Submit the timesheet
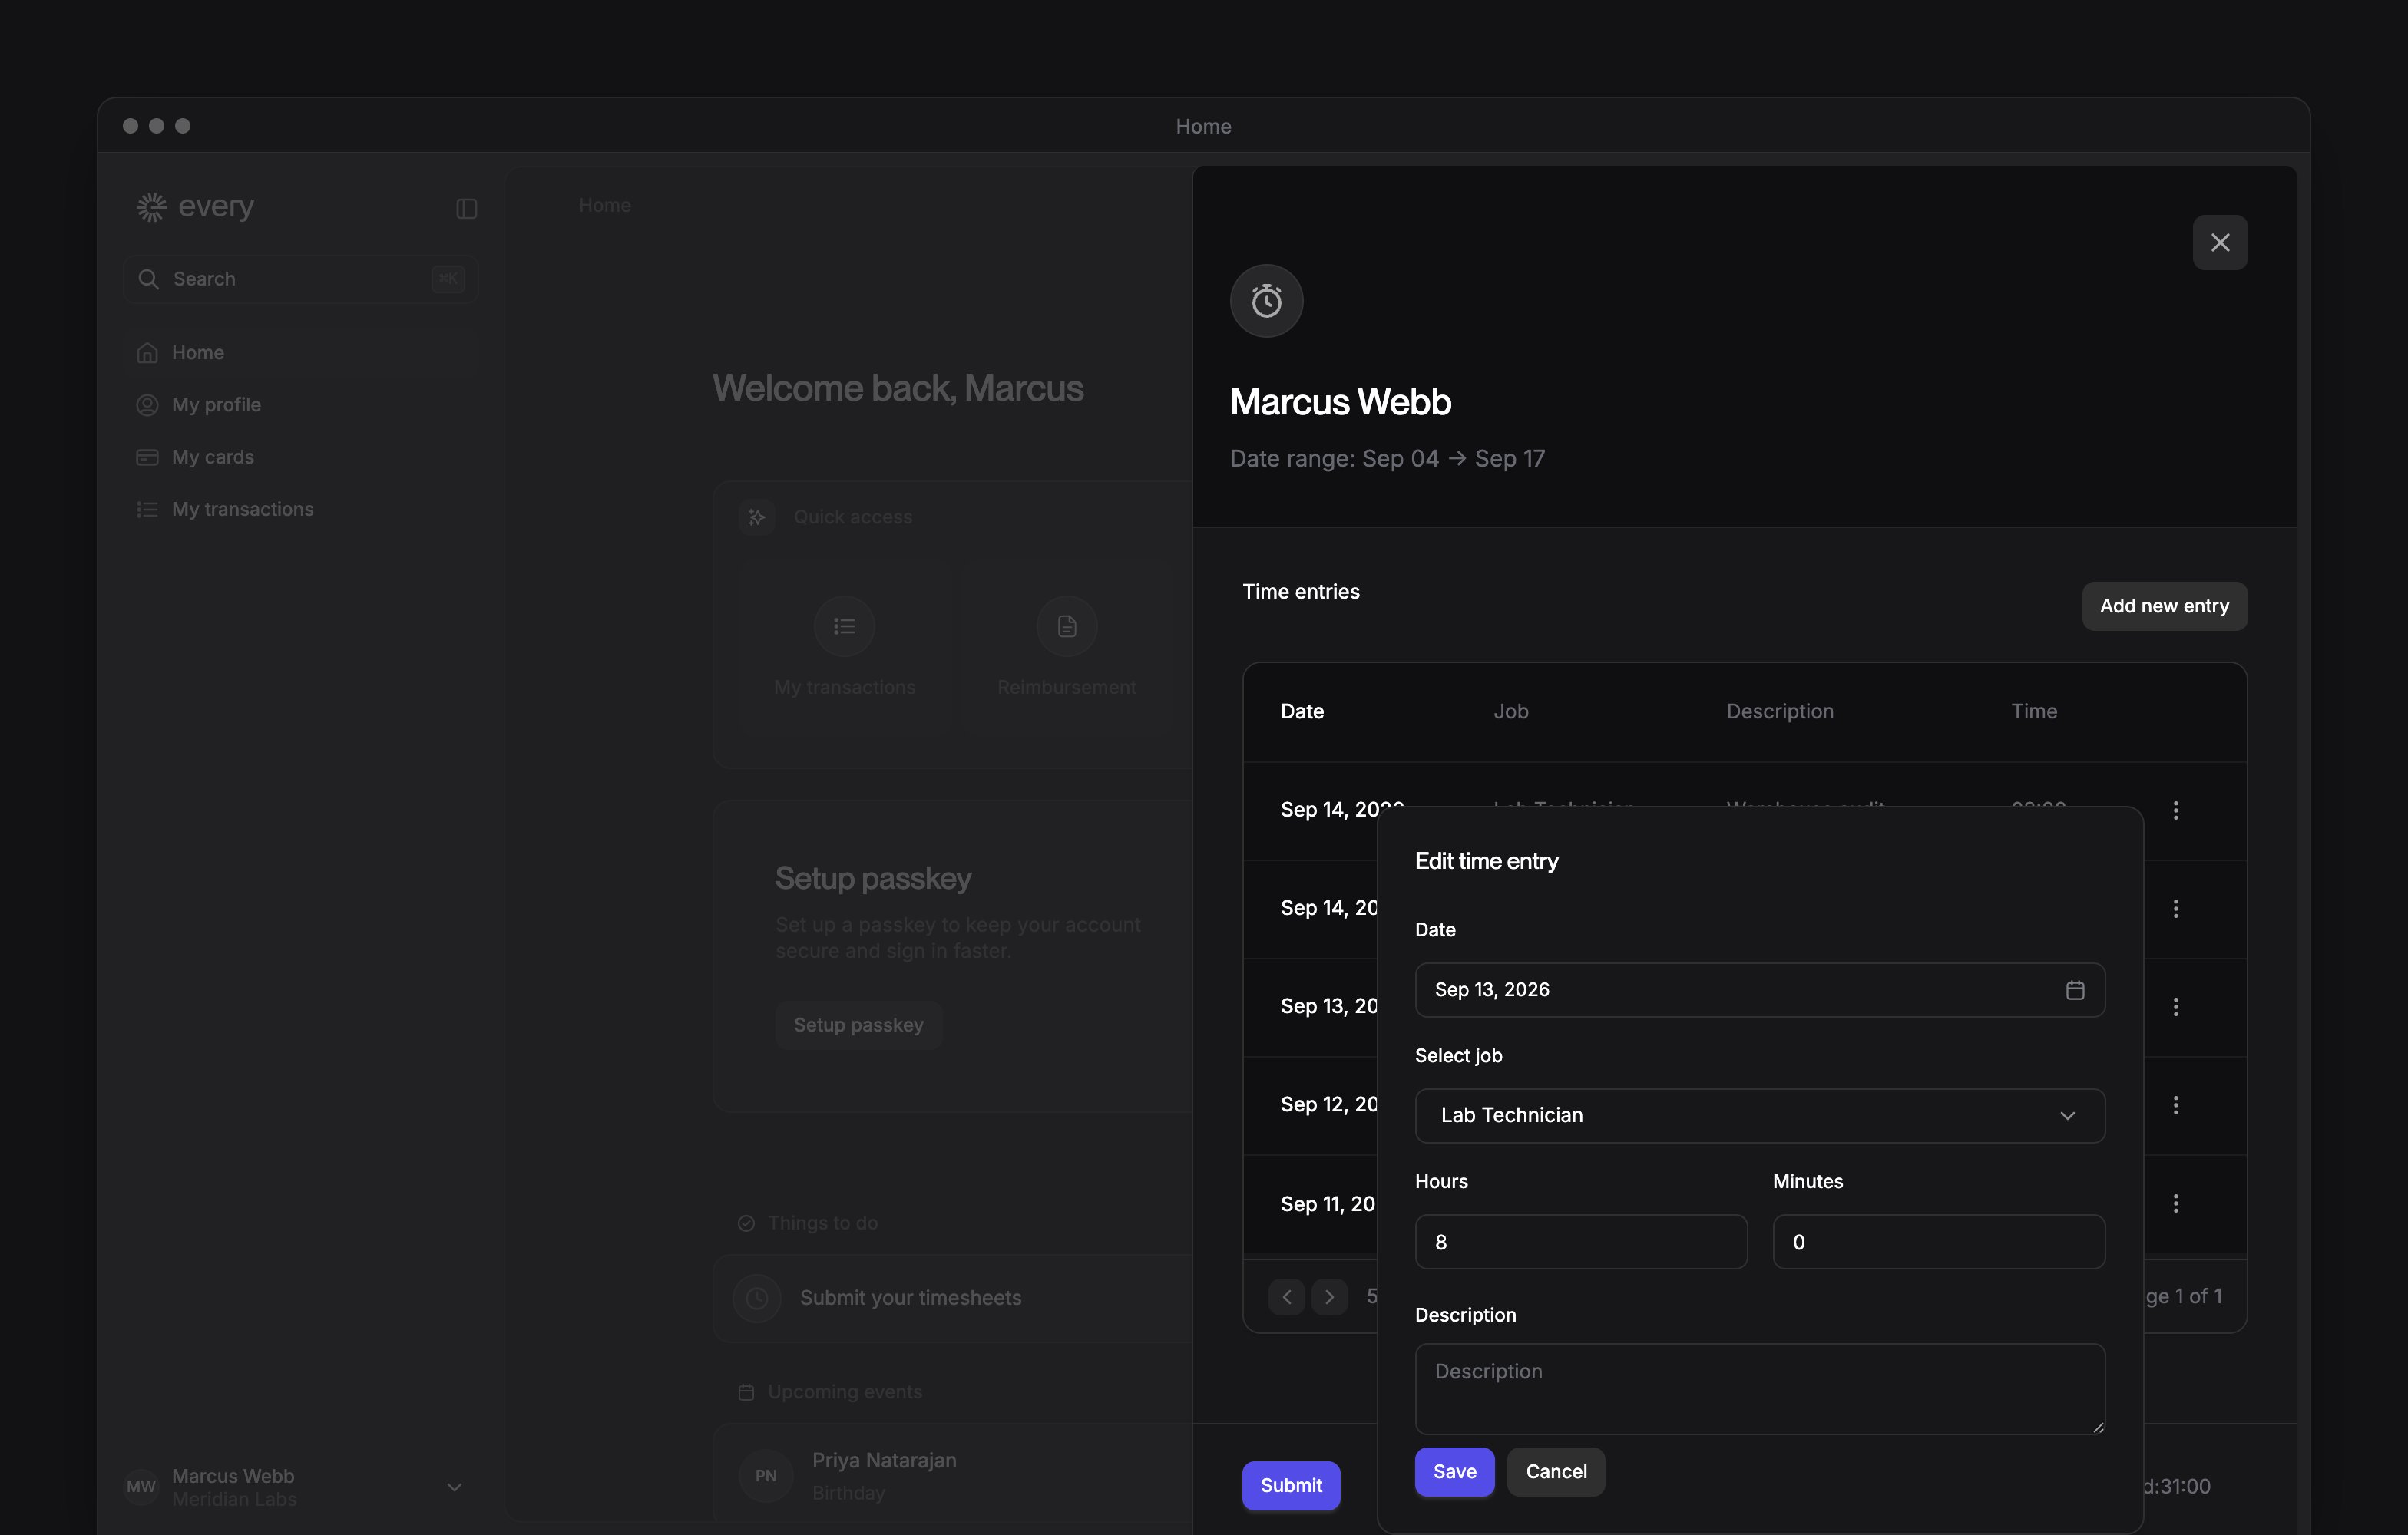Image resolution: width=2408 pixels, height=1535 pixels. tap(1290, 1485)
